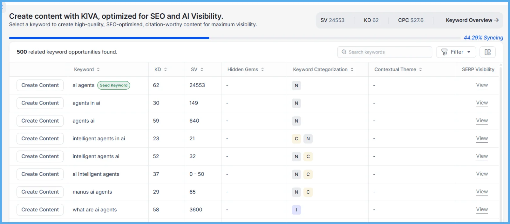Open the Filter dropdown
Image resolution: width=510 pixels, height=224 pixels.
456,52
